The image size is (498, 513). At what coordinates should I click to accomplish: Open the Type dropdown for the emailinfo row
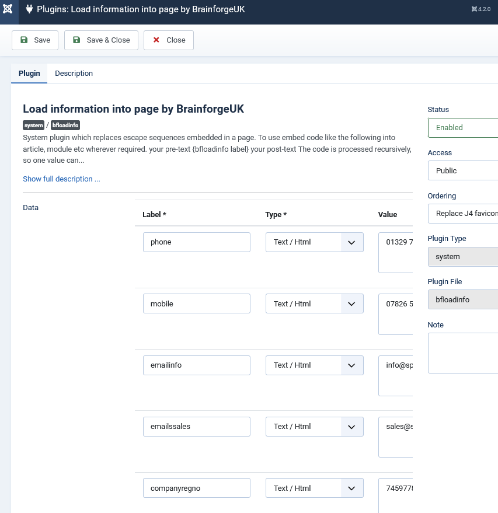pyautogui.click(x=315, y=365)
